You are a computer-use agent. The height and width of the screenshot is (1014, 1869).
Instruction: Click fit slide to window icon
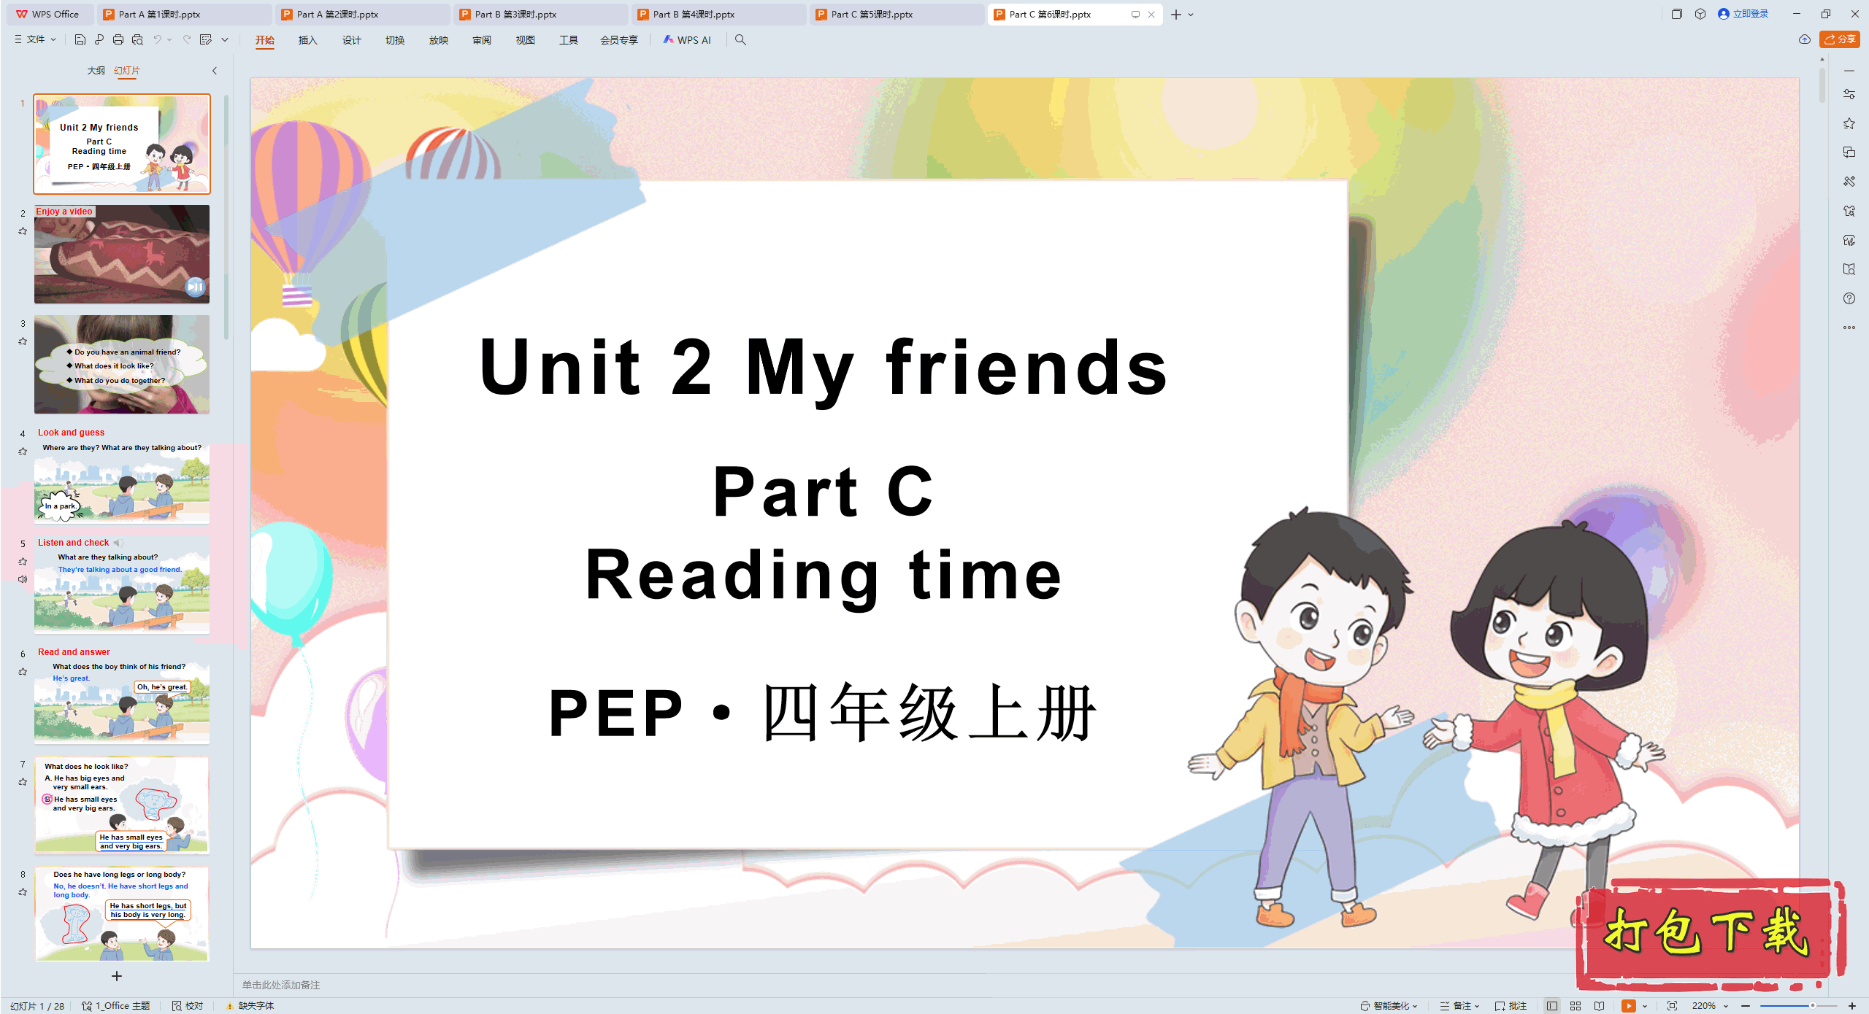(1673, 1006)
